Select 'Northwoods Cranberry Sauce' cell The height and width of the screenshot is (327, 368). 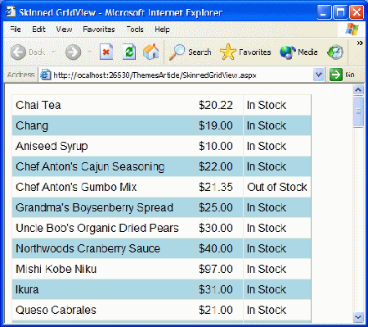103,248
